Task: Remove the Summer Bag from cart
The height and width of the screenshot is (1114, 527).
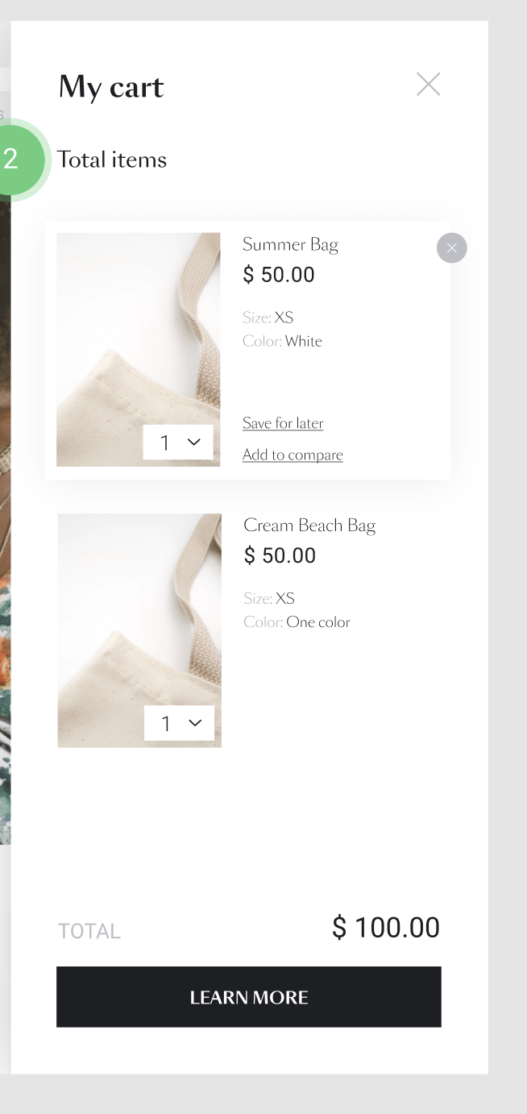Action: point(452,247)
